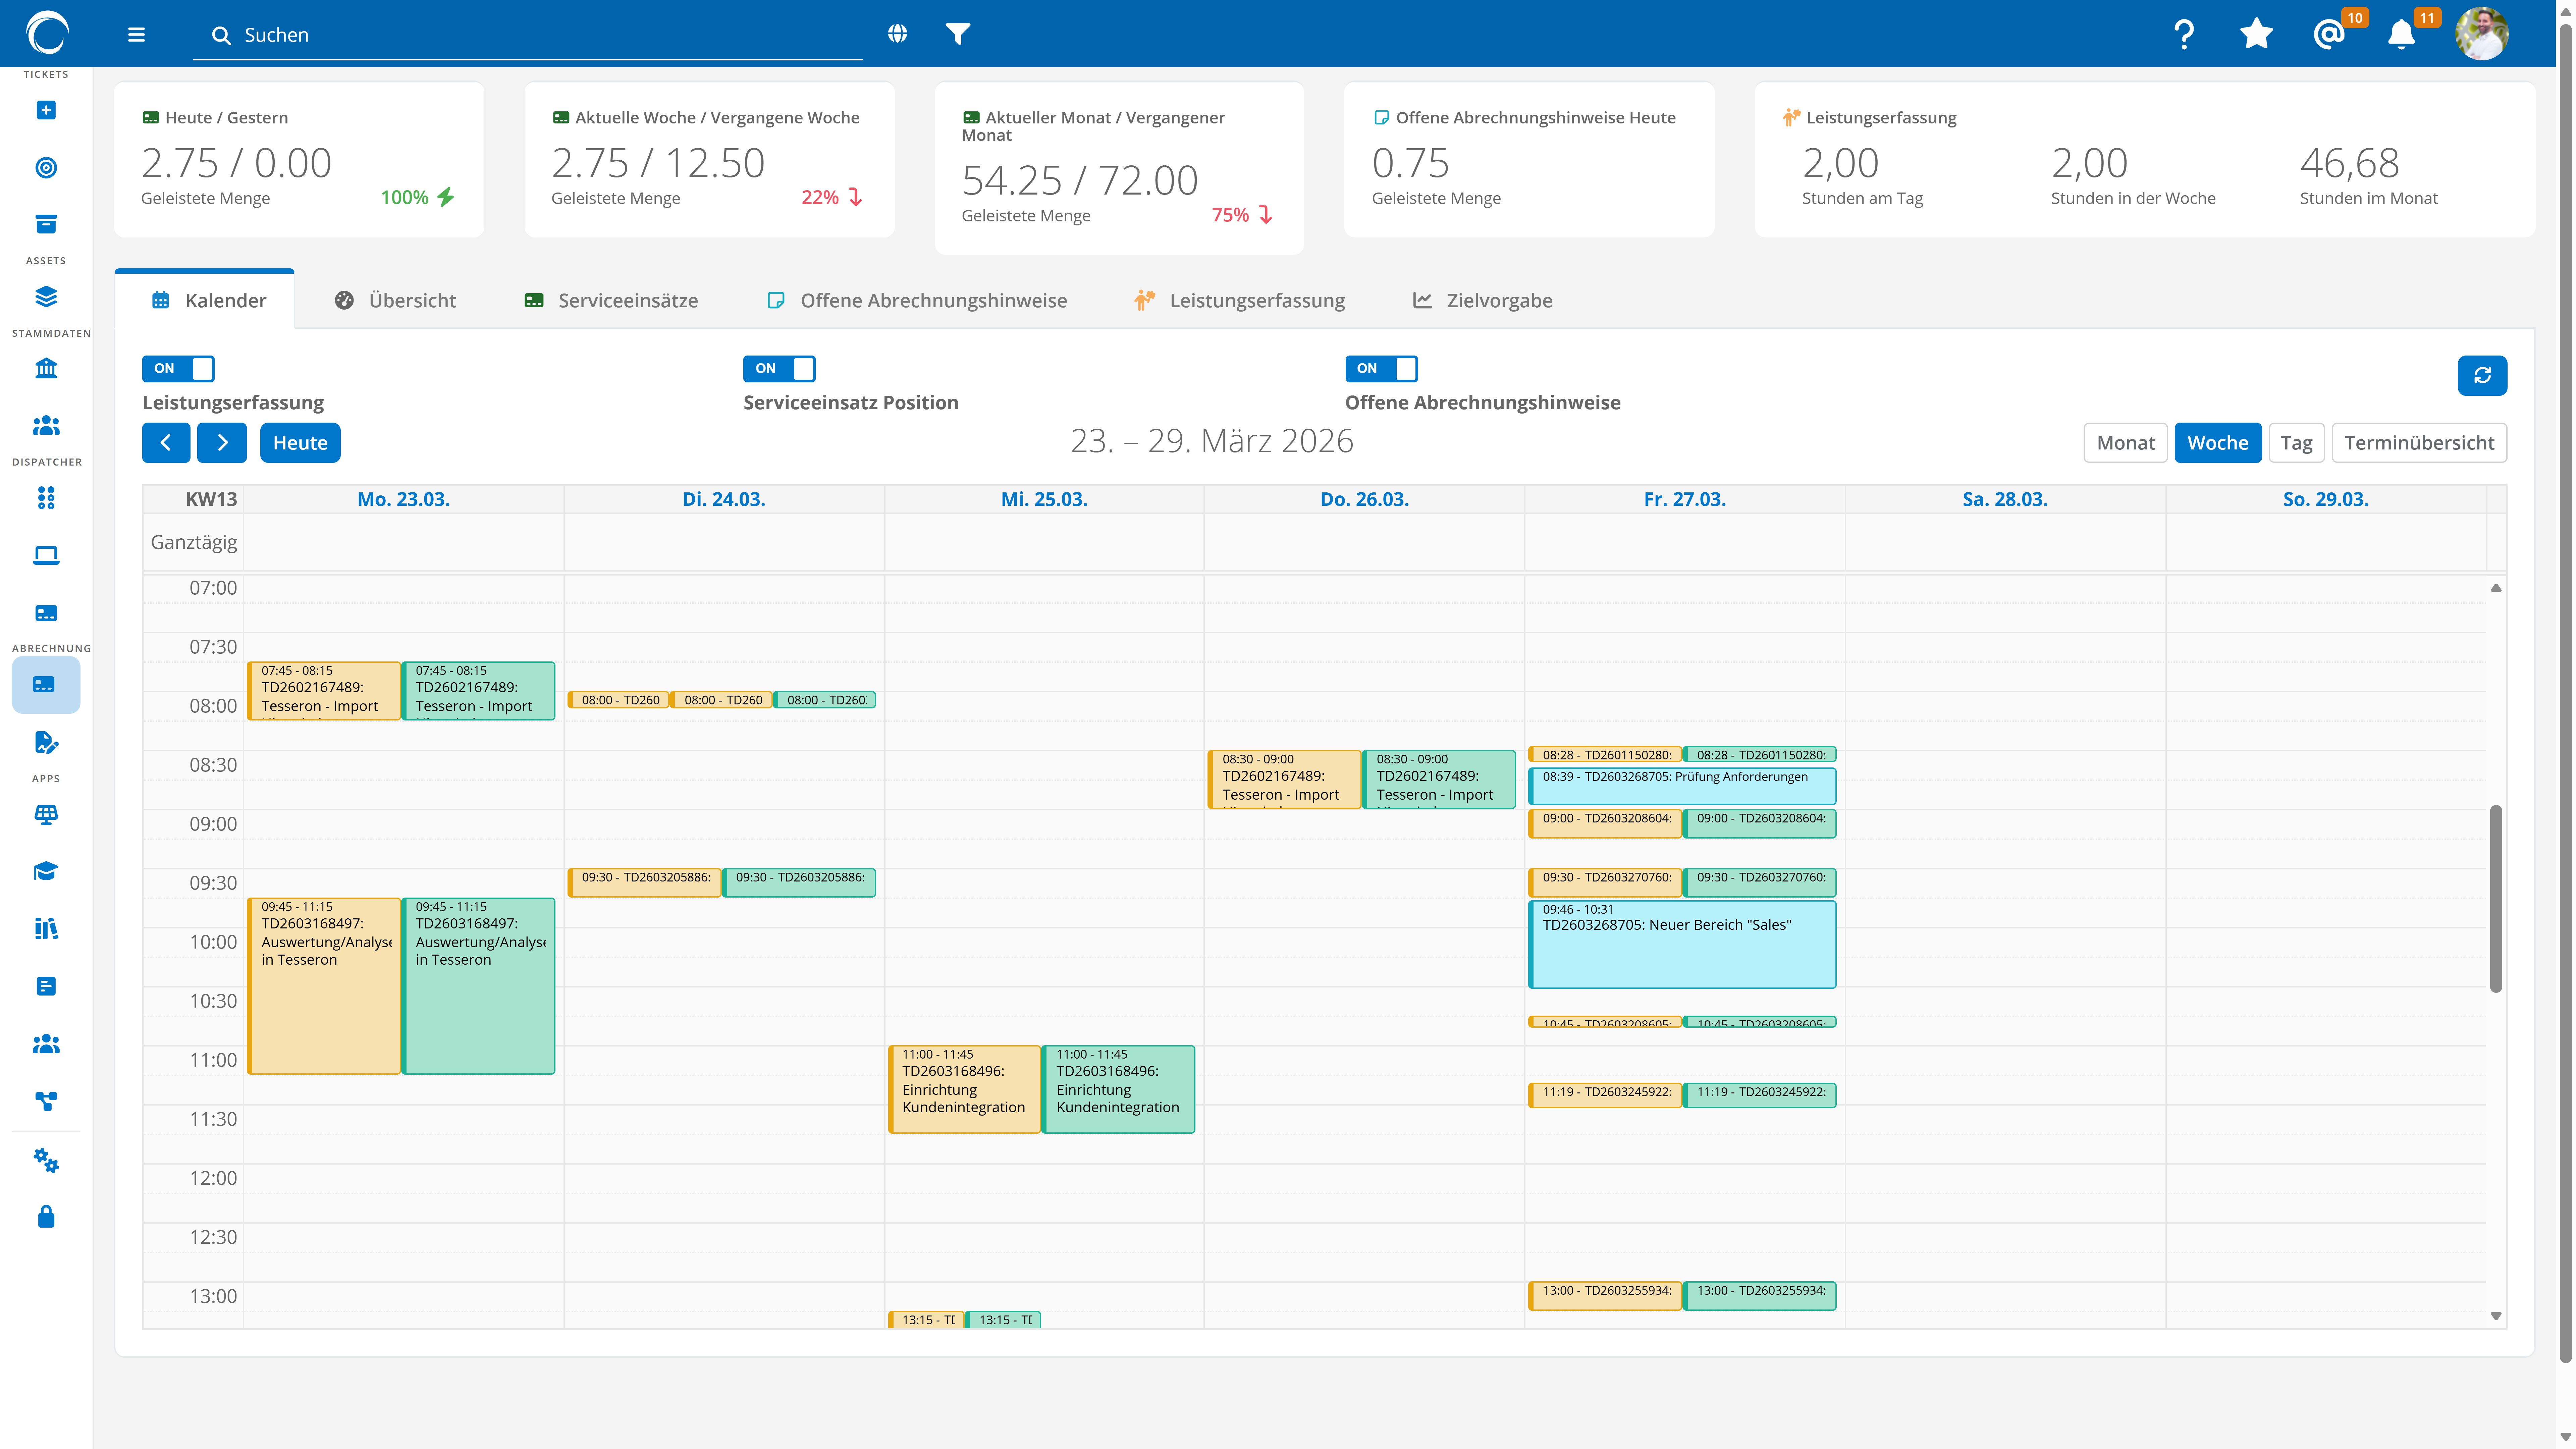Click the calendar refresh icon button
The width and height of the screenshot is (2576, 1449).
pos(2482,375)
